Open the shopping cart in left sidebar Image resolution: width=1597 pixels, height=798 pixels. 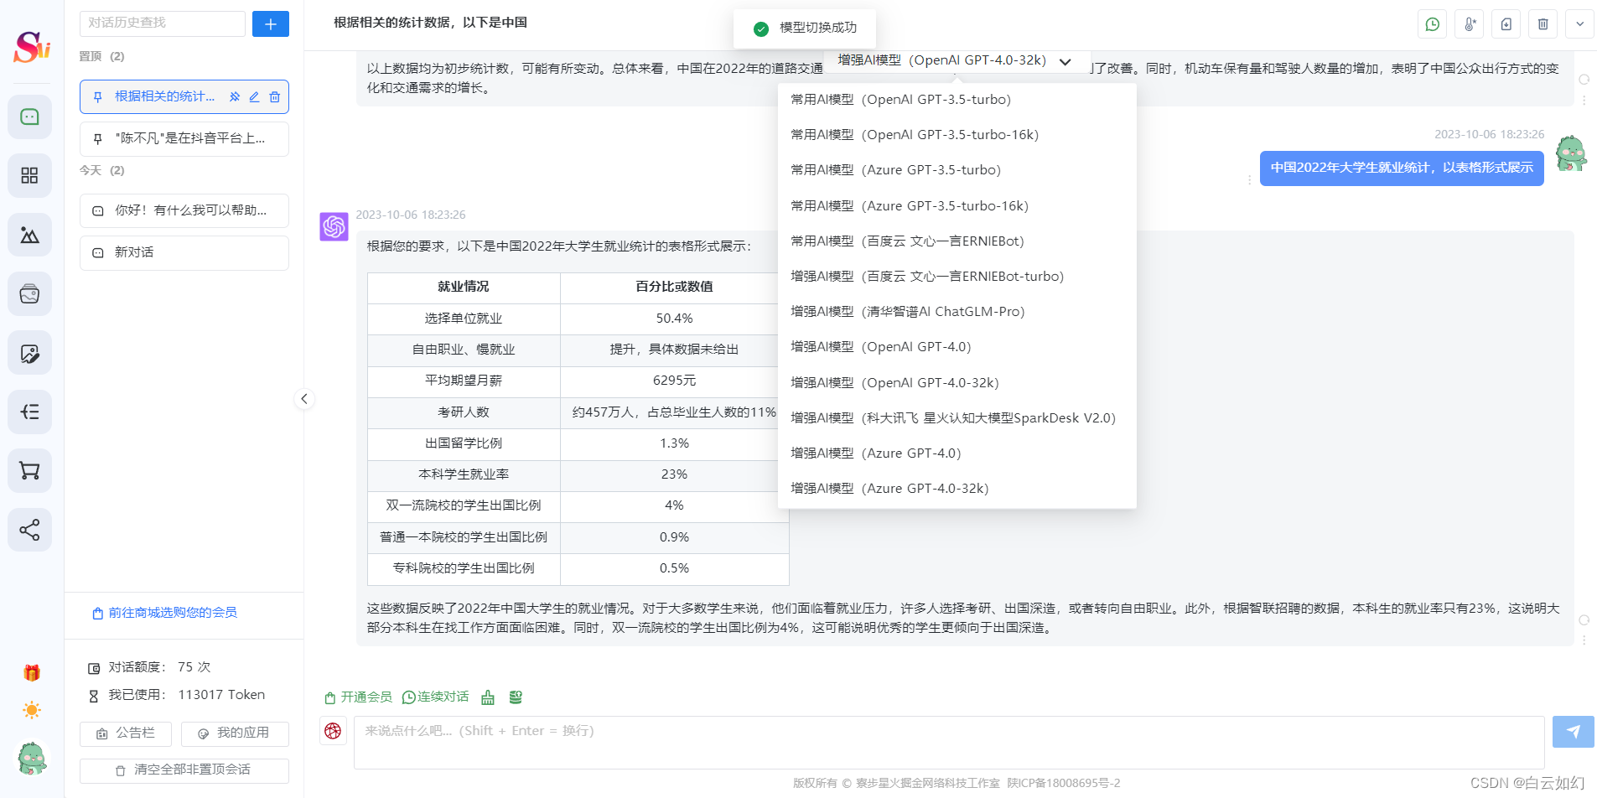tap(29, 471)
